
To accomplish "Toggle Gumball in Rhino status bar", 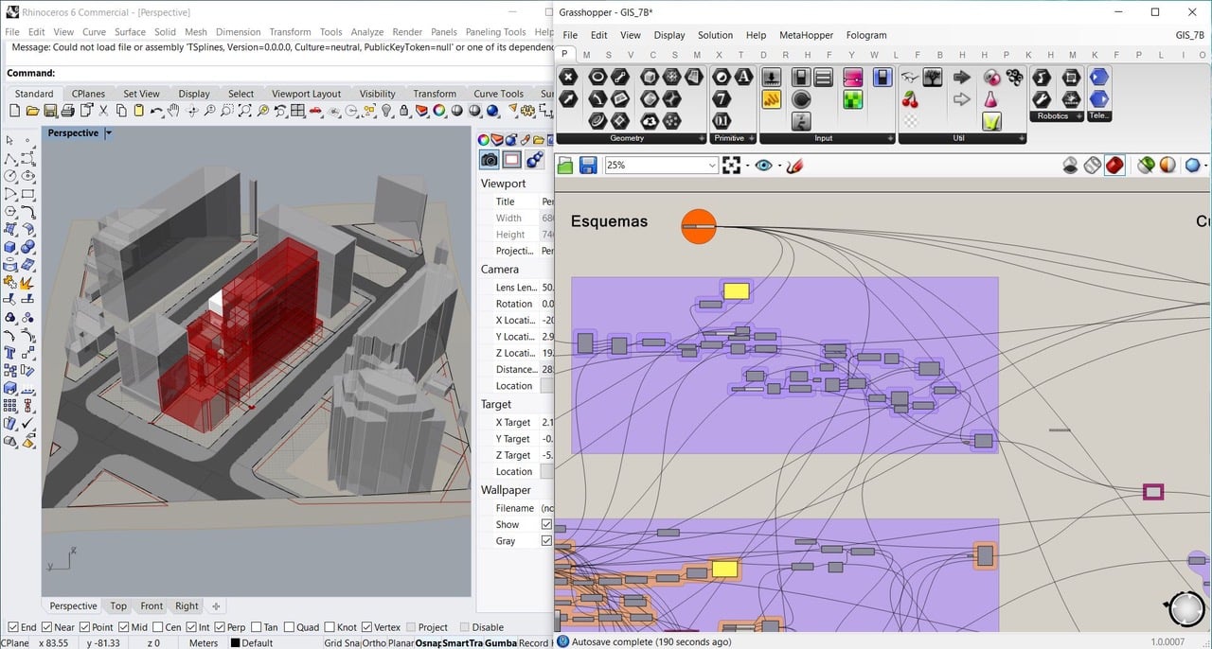I will tap(501, 642).
